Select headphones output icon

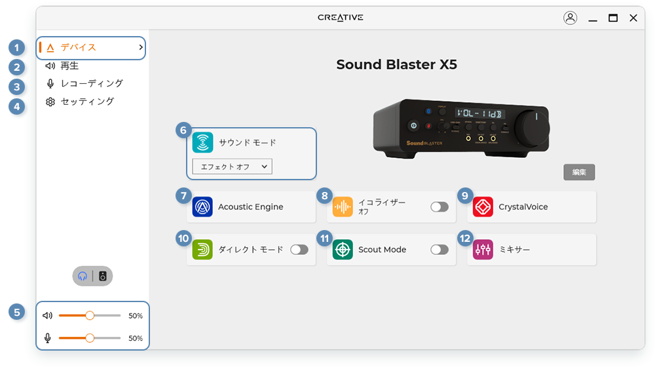pos(83,277)
